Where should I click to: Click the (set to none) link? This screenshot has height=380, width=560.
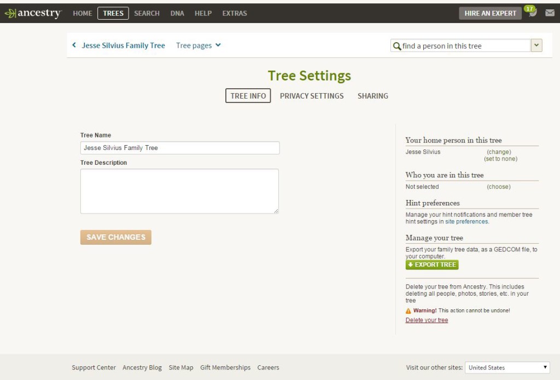(501, 159)
